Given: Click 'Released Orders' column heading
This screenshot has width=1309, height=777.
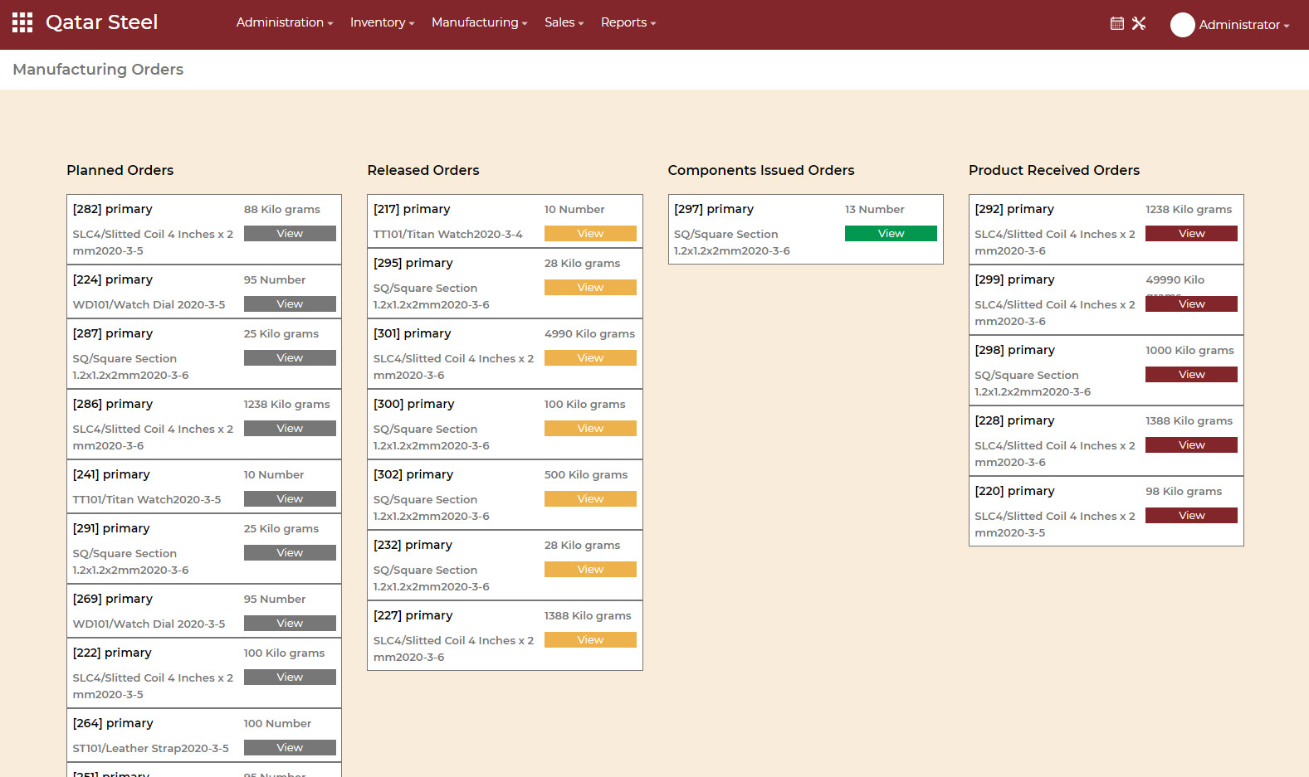Looking at the screenshot, I should 423,170.
